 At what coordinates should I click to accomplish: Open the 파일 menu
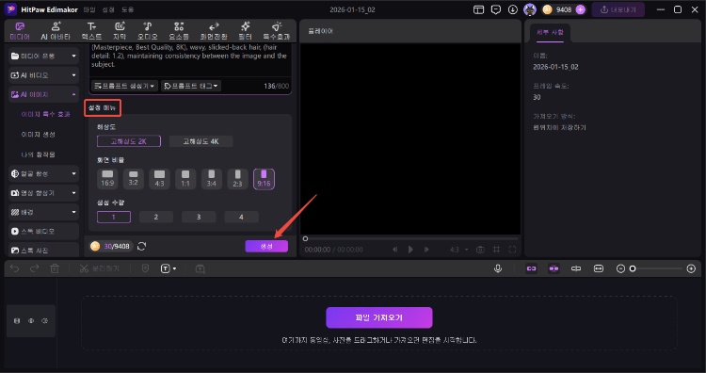tap(89, 9)
